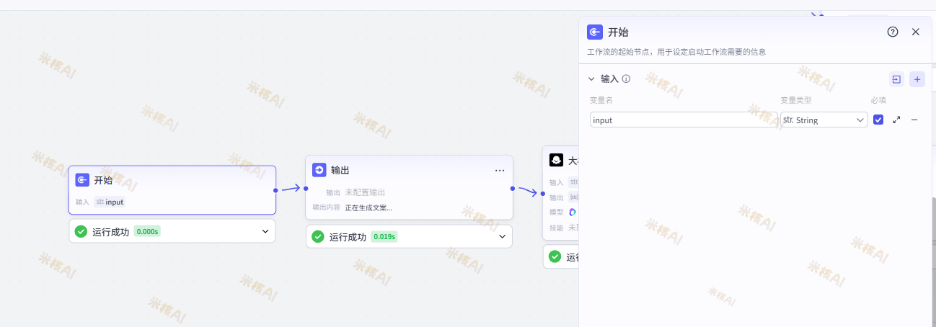
Task: Click the info icon next to 输入
Action: (x=626, y=79)
